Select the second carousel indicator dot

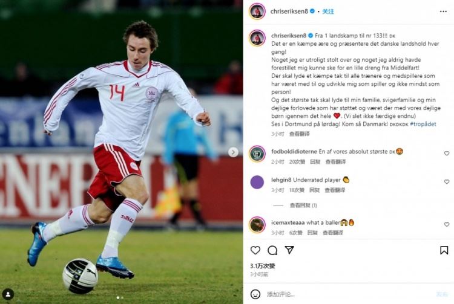click(x=122, y=297)
